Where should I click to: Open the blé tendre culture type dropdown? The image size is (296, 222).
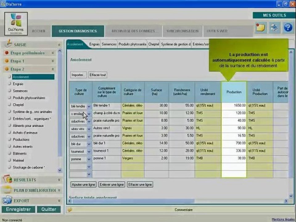pos(89,106)
